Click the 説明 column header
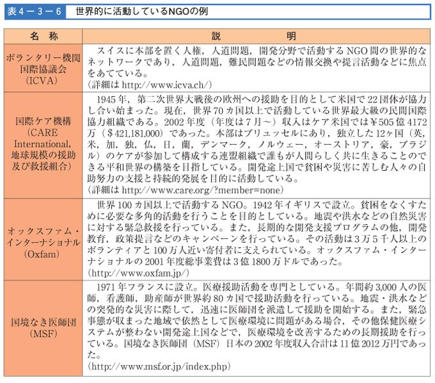Screen dimensions: 435x383 coord(256,36)
